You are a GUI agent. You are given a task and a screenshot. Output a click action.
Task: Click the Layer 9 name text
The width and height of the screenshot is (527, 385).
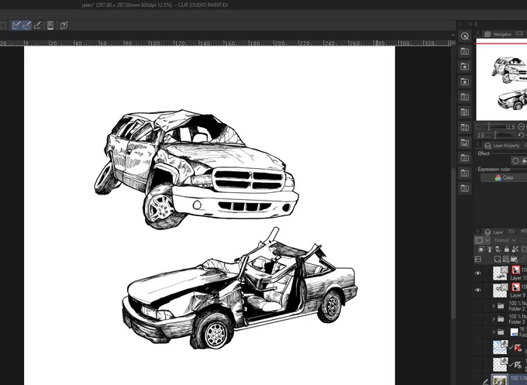coord(517,295)
